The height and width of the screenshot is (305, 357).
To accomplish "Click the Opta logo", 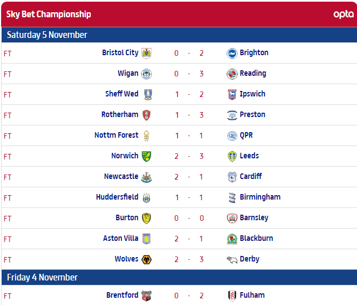I will click(343, 14).
